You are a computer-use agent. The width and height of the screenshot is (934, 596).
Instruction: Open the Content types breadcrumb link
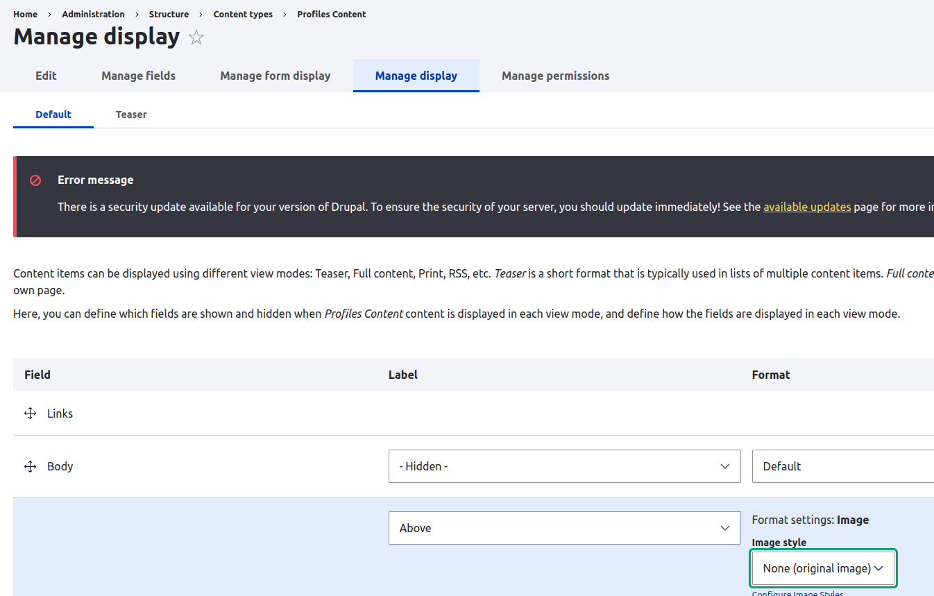tap(243, 14)
